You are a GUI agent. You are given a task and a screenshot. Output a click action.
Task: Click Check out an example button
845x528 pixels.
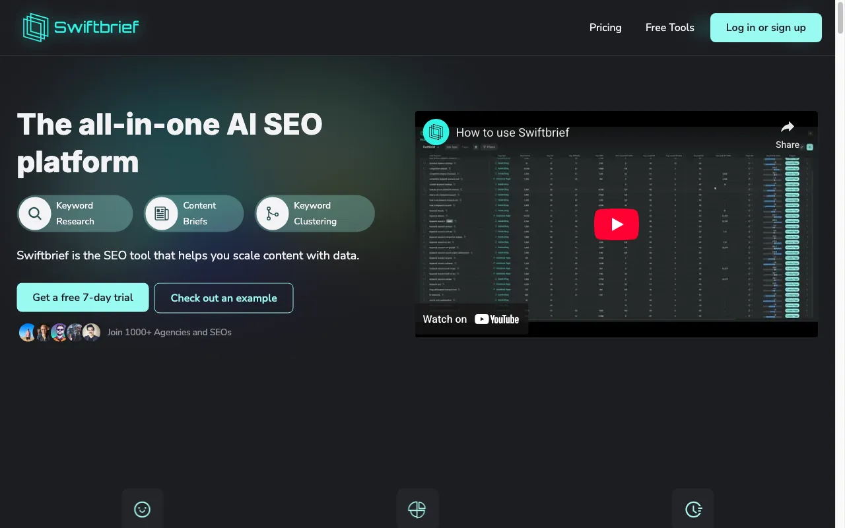tap(224, 298)
